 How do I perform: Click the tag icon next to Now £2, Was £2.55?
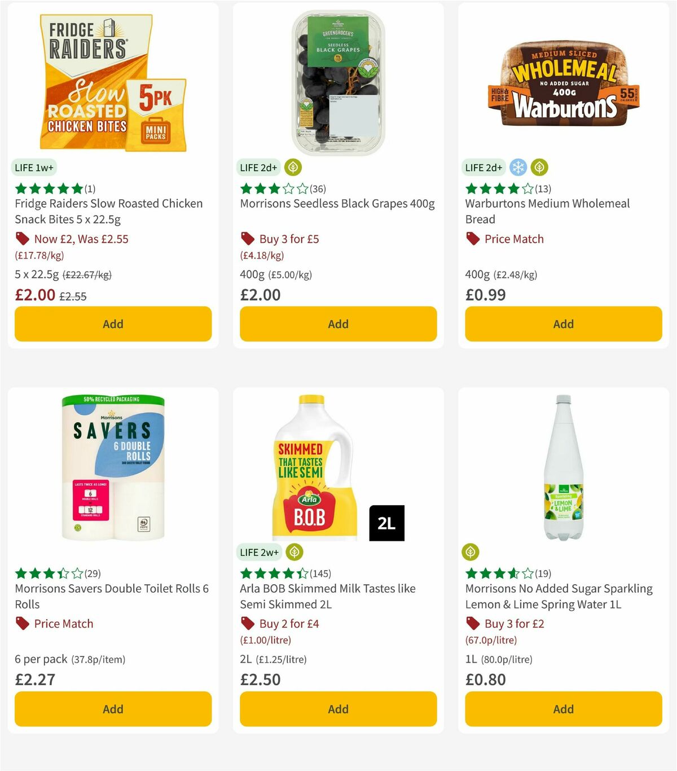(23, 239)
